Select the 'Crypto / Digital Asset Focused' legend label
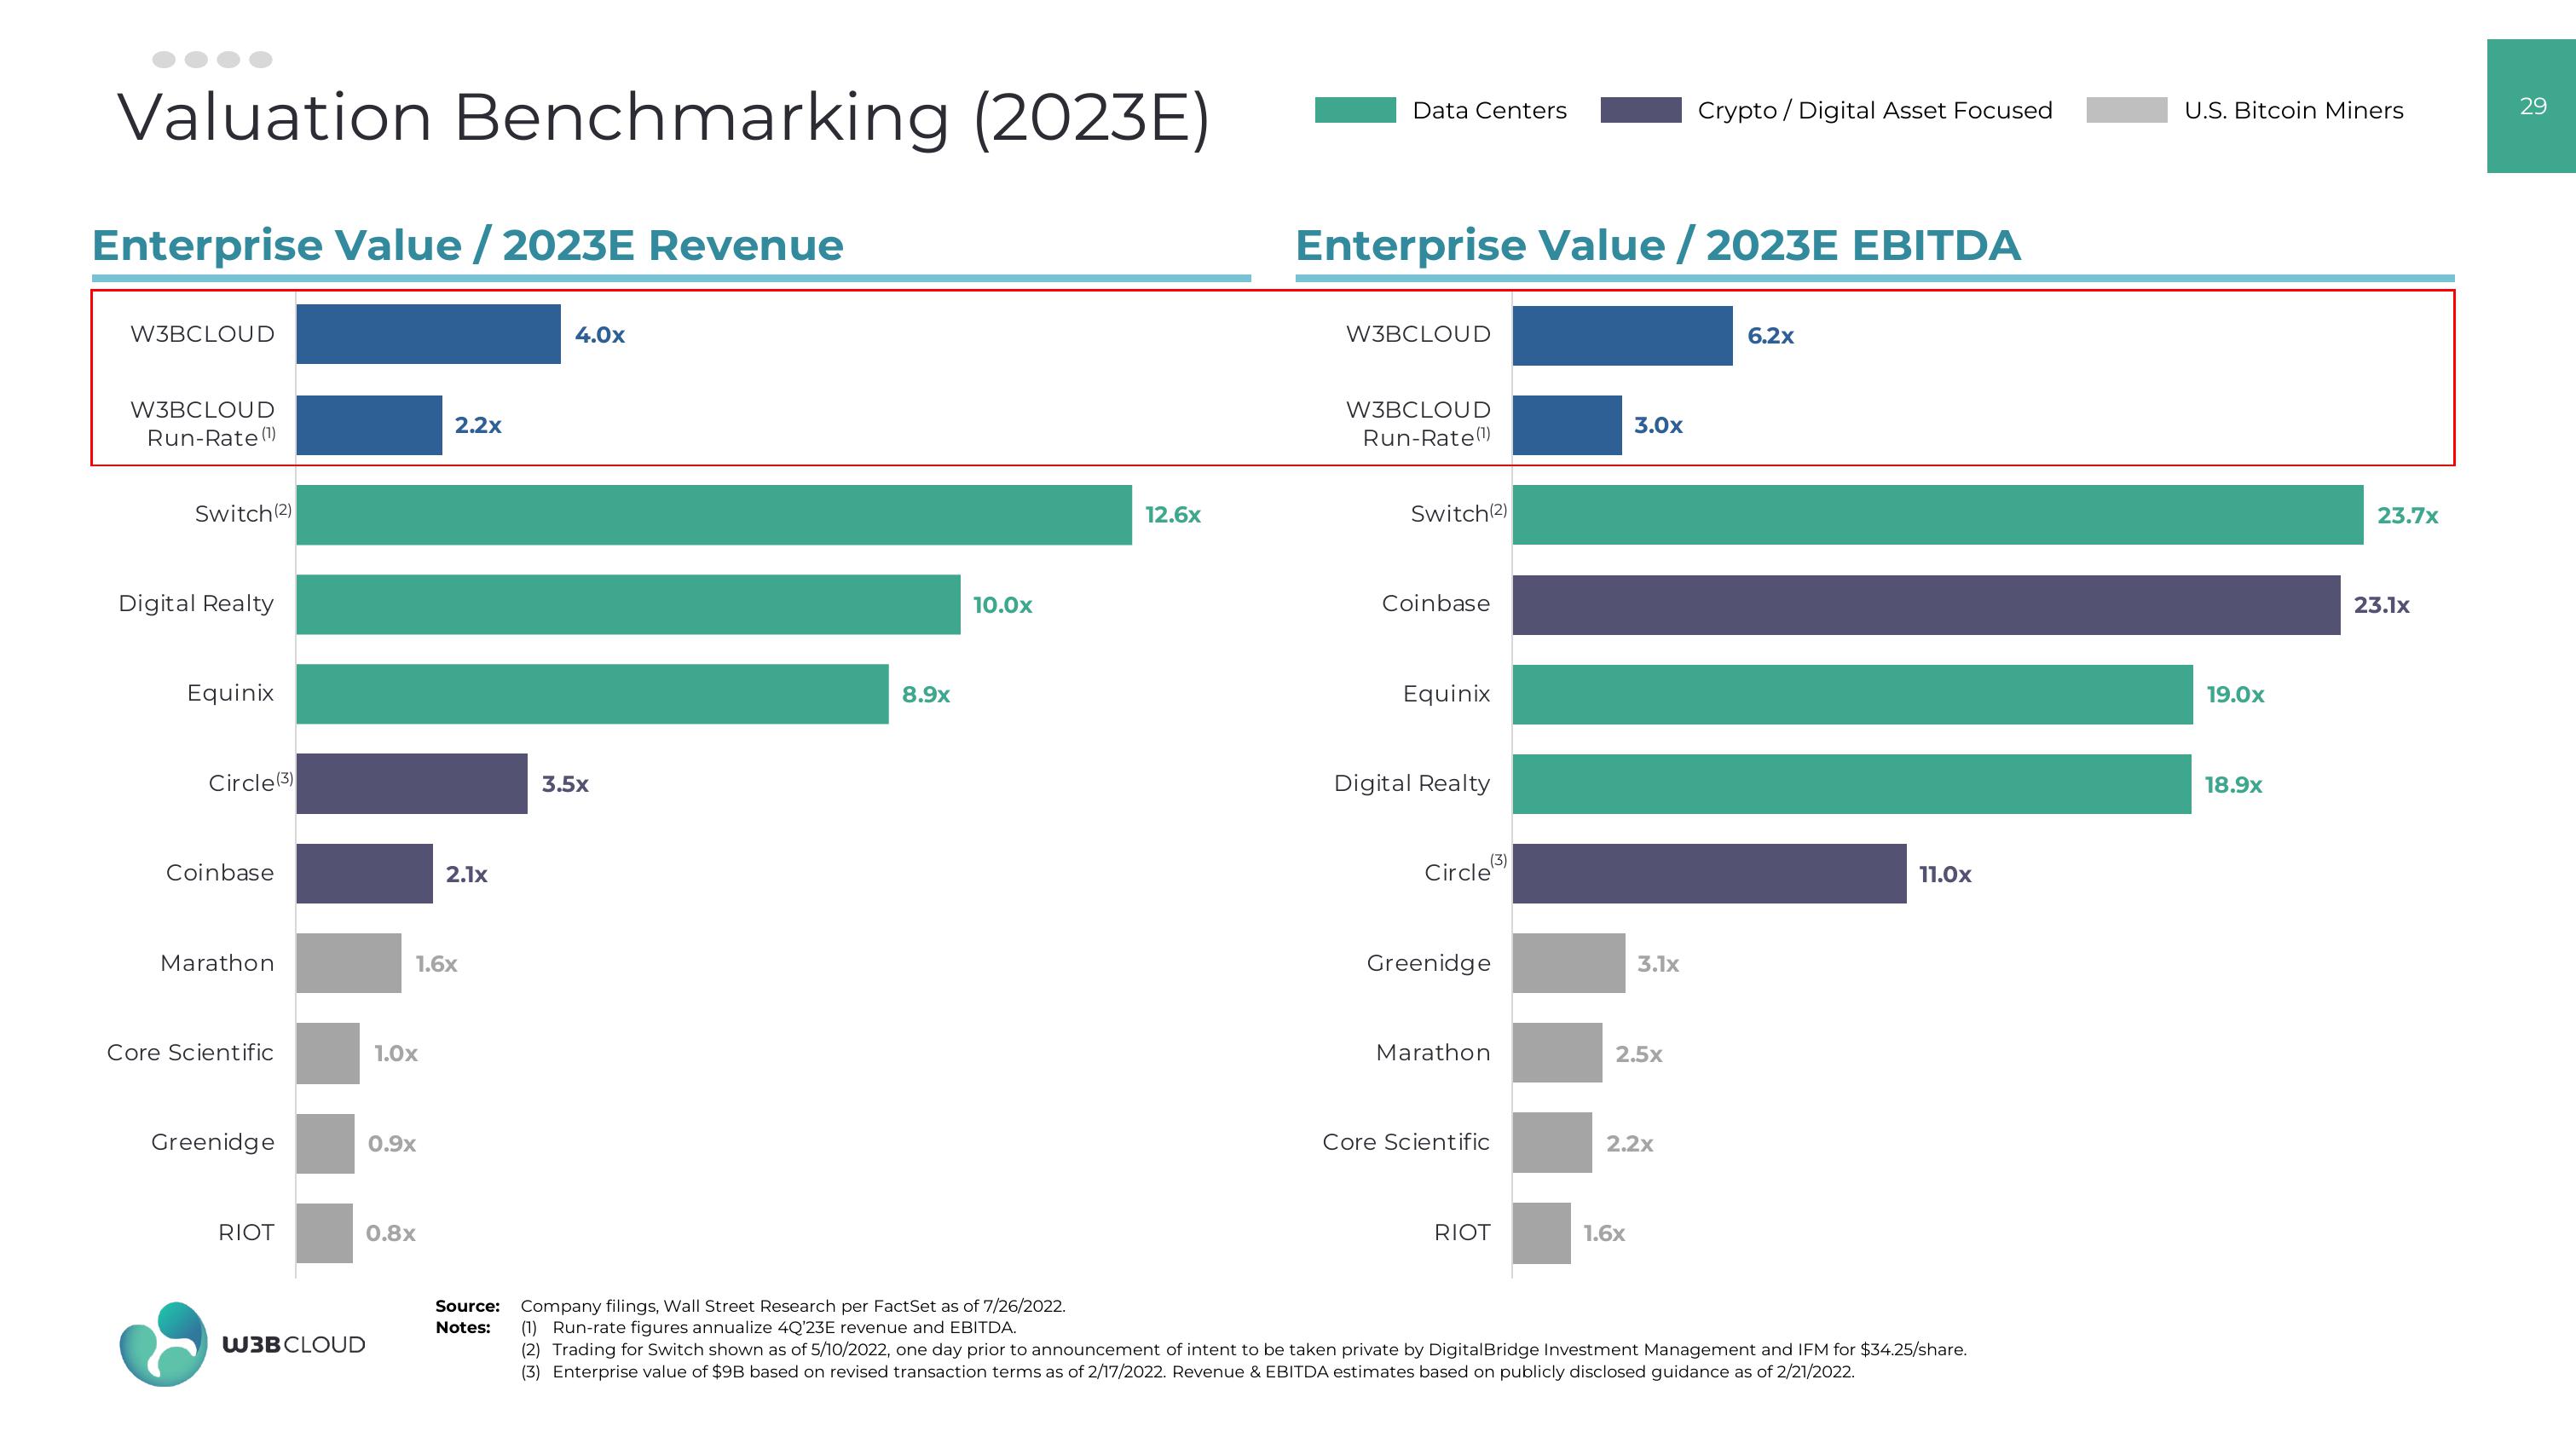 click(1875, 110)
